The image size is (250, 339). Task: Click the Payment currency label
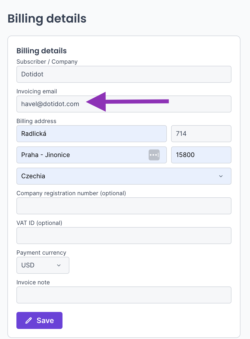pos(41,253)
